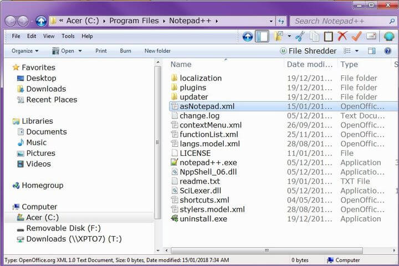The height and width of the screenshot is (266, 399).
Task: Click the blue Help question mark icon
Action: (387, 51)
